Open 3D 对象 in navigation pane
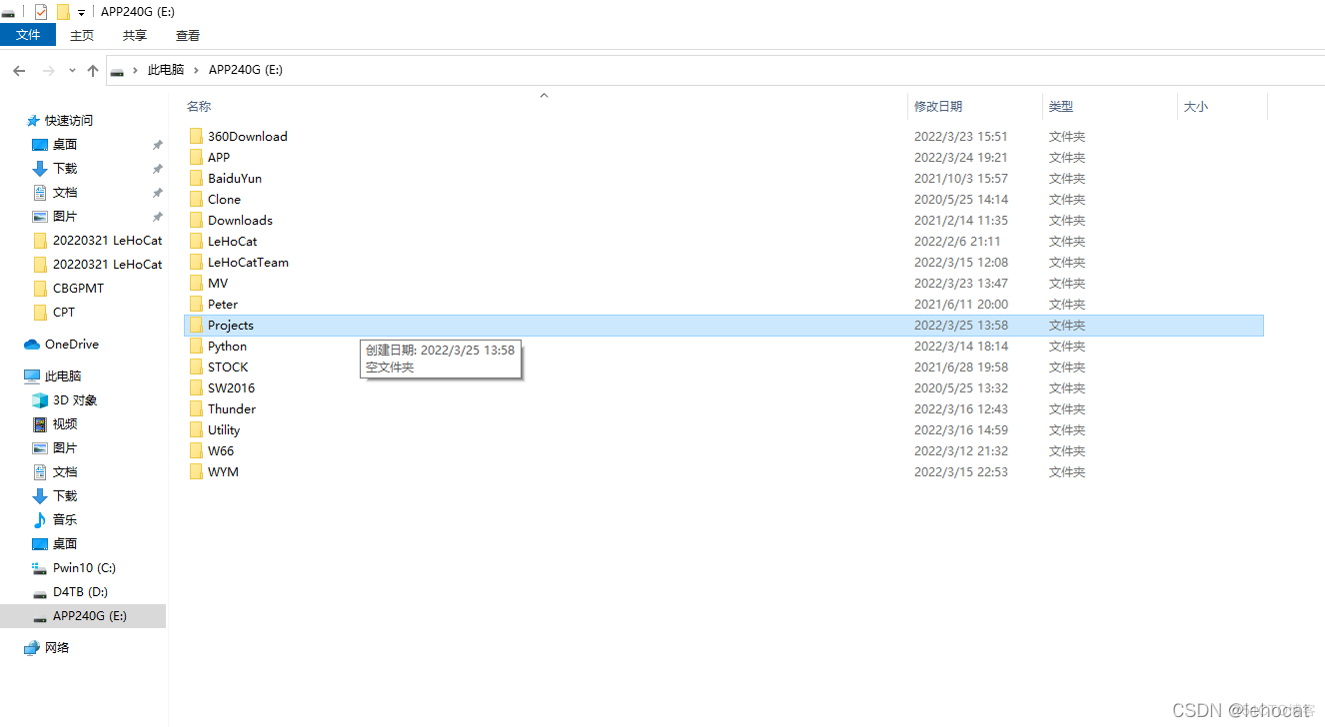This screenshot has width=1325, height=727. [x=75, y=399]
